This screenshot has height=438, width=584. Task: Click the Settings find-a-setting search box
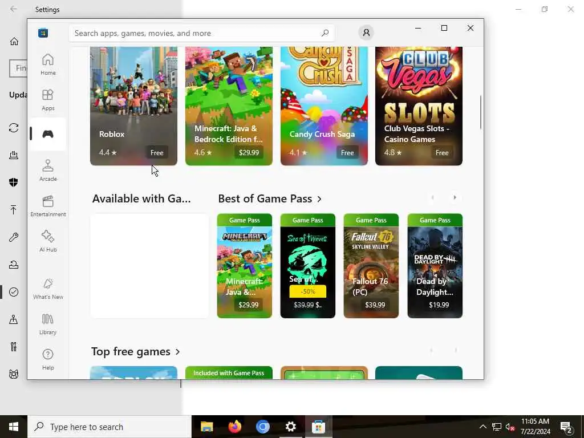pyautogui.click(x=18, y=68)
